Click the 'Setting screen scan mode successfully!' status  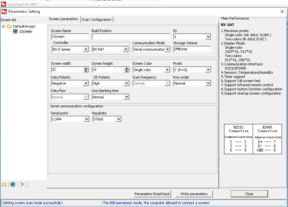click(32, 203)
